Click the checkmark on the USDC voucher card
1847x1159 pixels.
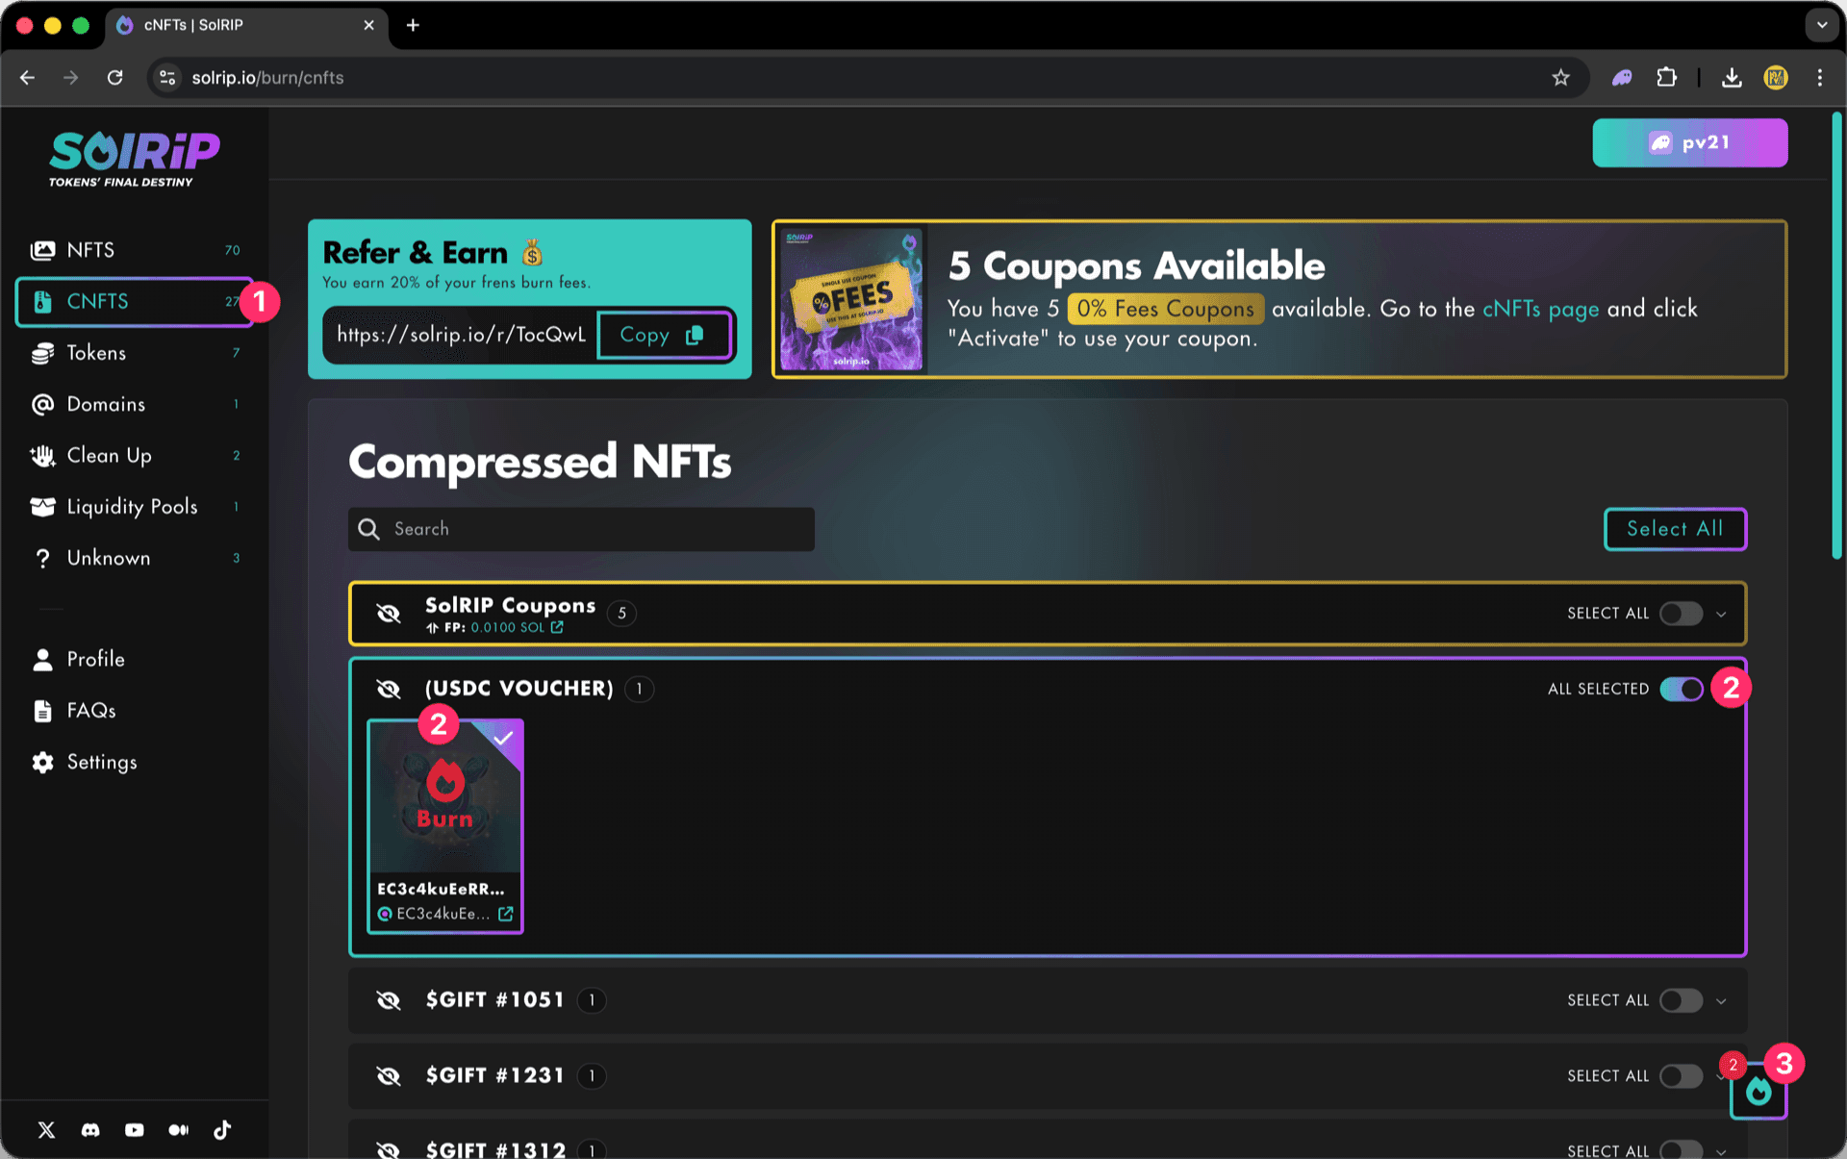pos(504,738)
